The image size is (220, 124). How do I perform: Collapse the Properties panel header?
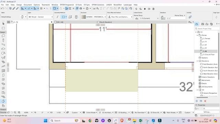point(196,105)
